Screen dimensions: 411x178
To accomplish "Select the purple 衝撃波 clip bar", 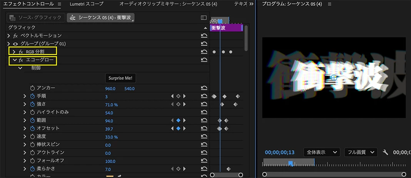I will (x=226, y=28).
